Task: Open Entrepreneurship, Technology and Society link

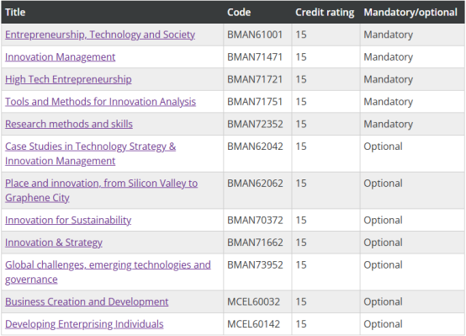Action: point(100,35)
